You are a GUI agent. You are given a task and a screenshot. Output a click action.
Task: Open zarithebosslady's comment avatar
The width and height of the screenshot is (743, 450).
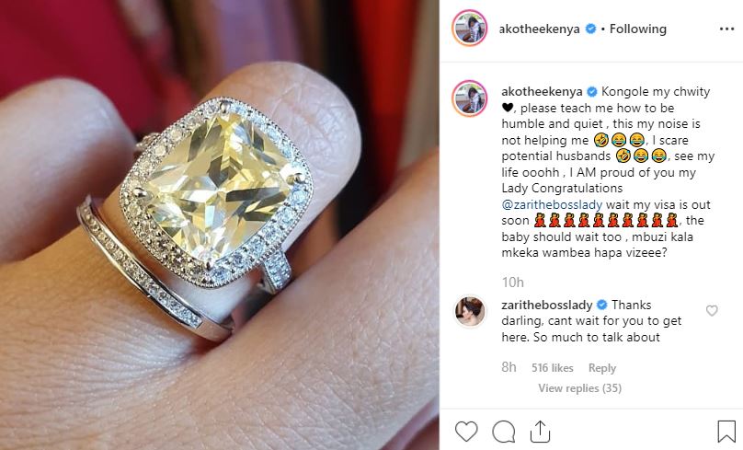tap(470, 312)
